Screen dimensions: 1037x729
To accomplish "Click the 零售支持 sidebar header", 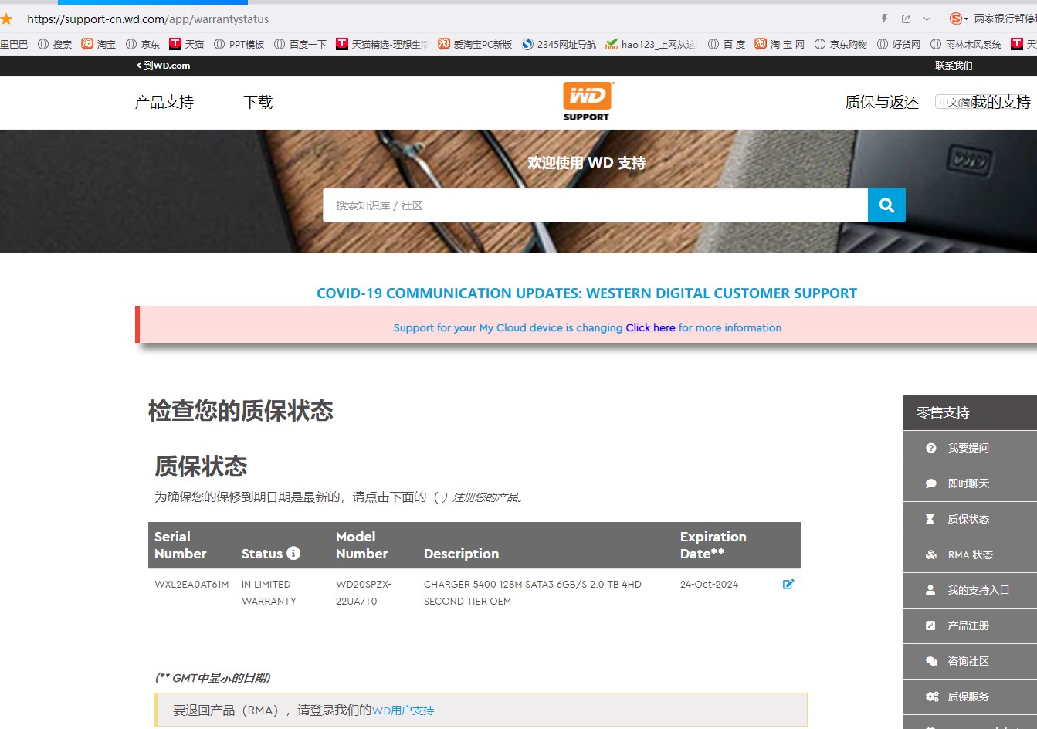I will [970, 412].
